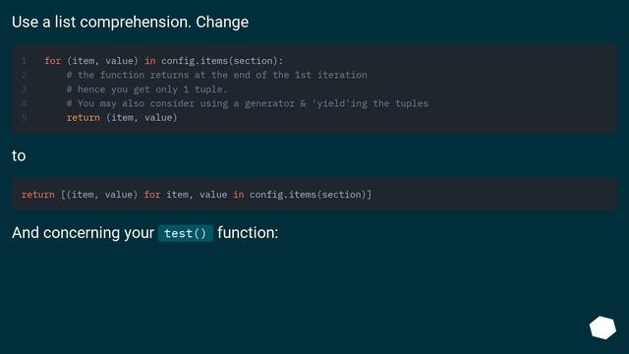Click line number 5 in code block
Image resolution: width=629 pixels, height=354 pixels.
24,118
